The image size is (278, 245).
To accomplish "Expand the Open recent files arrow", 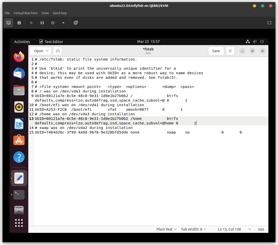I will (47, 51).
